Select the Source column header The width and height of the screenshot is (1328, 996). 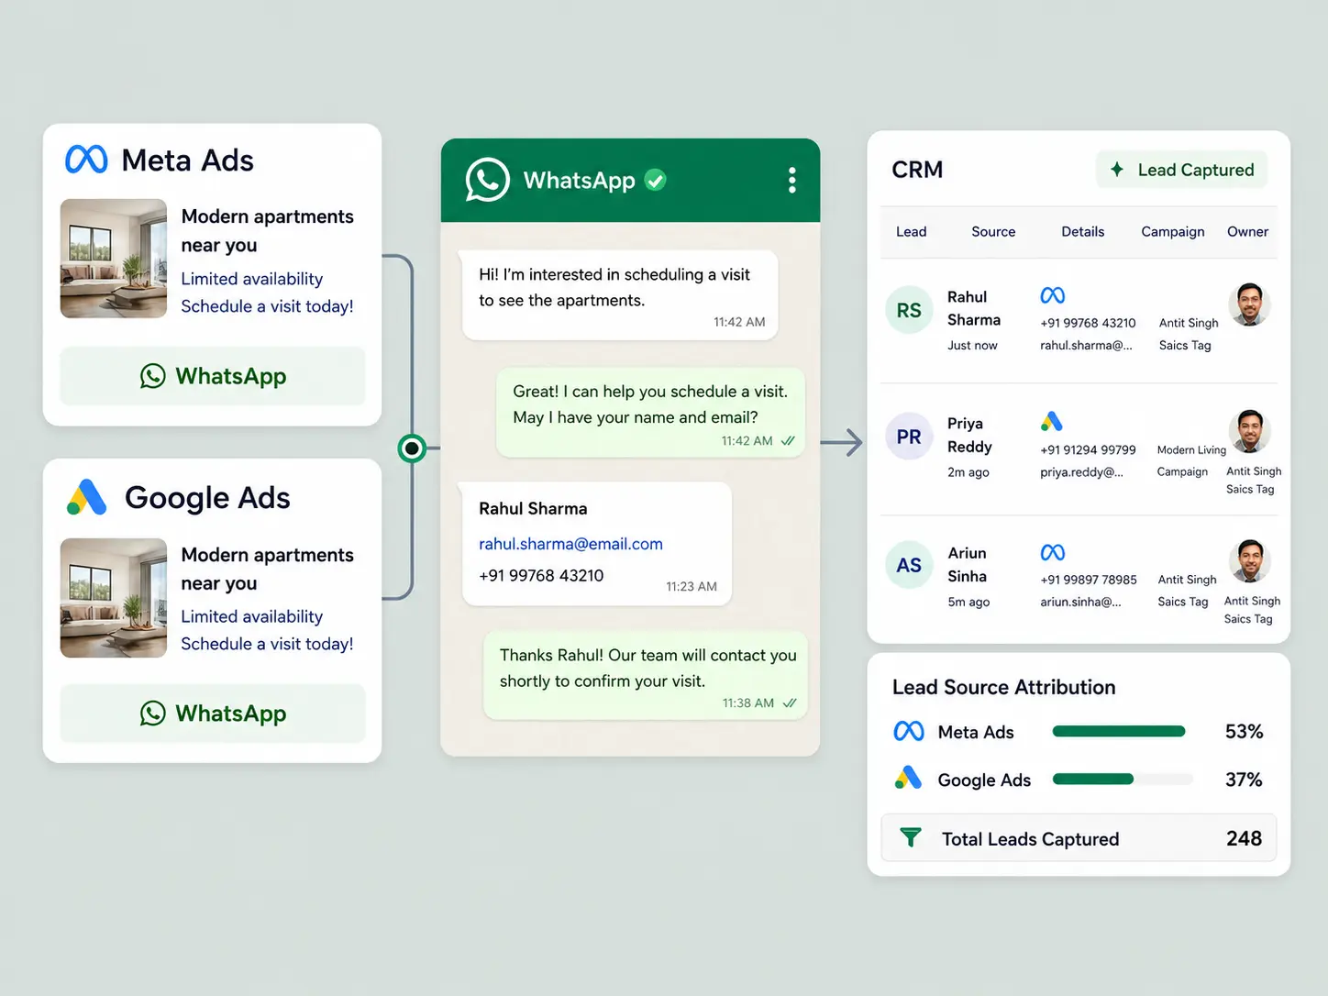pyautogui.click(x=993, y=231)
